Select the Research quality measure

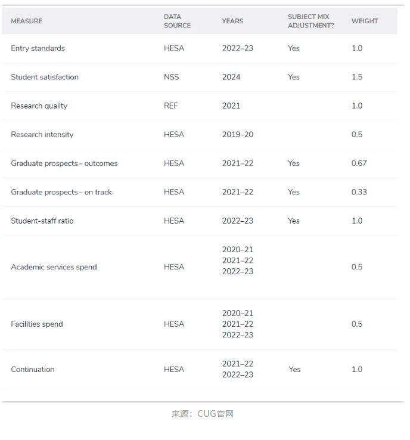[x=39, y=106]
